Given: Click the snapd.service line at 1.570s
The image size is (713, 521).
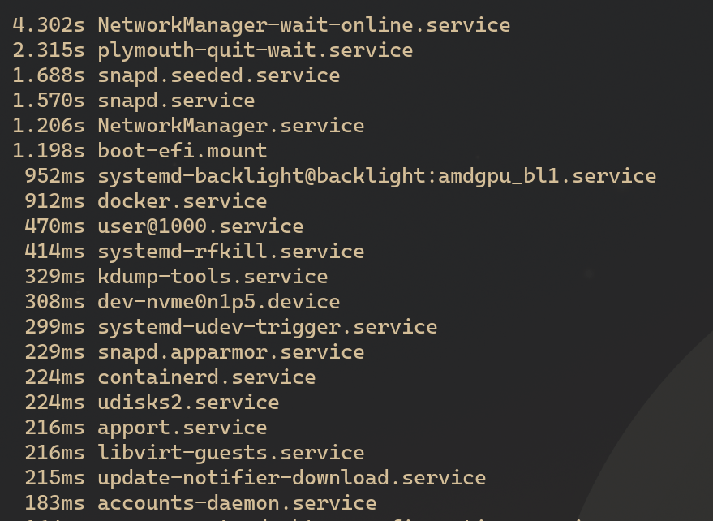Looking at the screenshot, I should 176,101.
